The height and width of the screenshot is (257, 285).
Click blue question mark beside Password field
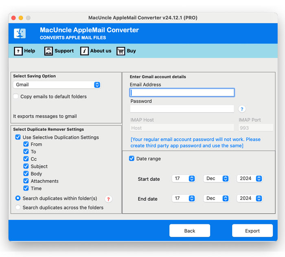click(242, 109)
